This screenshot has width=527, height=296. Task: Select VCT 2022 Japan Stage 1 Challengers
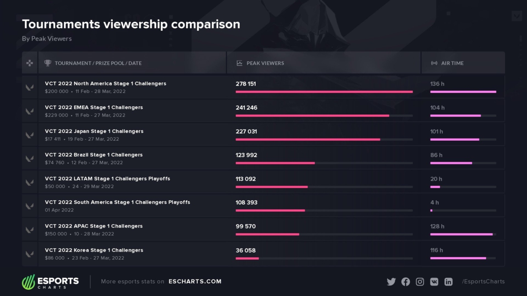[x=94, y=131]
